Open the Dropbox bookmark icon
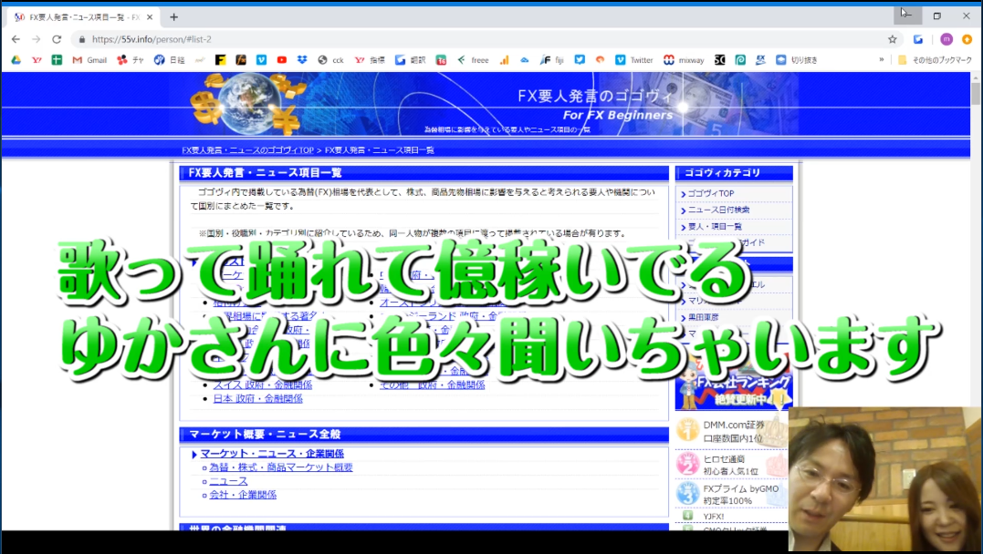The height and width of the screenshot is (554, 983). click(302, 59)
